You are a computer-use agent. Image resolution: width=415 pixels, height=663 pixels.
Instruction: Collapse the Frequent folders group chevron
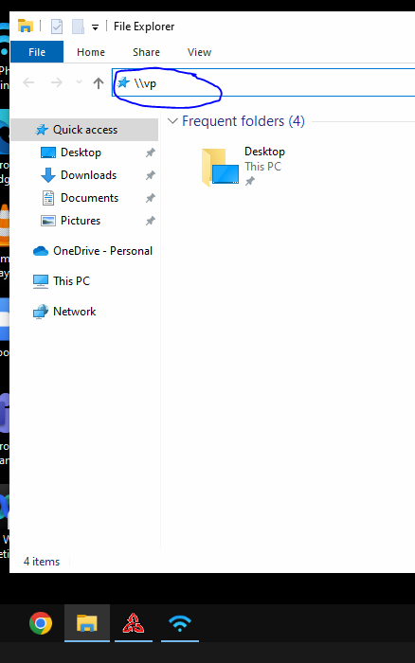pos(172,121)
